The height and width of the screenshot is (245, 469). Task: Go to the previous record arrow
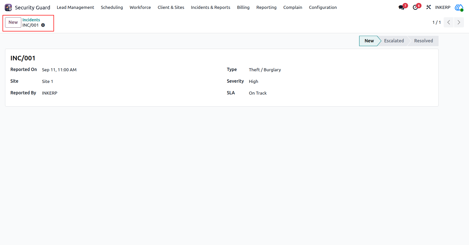tap(448, 22)
